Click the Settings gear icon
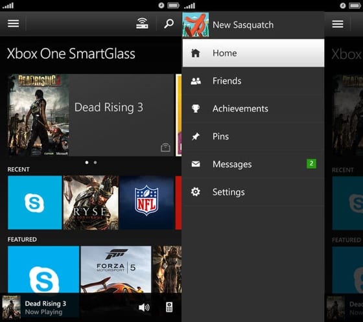Image resolution: width=363 pixels, height=322 pixels. (196, 192)
